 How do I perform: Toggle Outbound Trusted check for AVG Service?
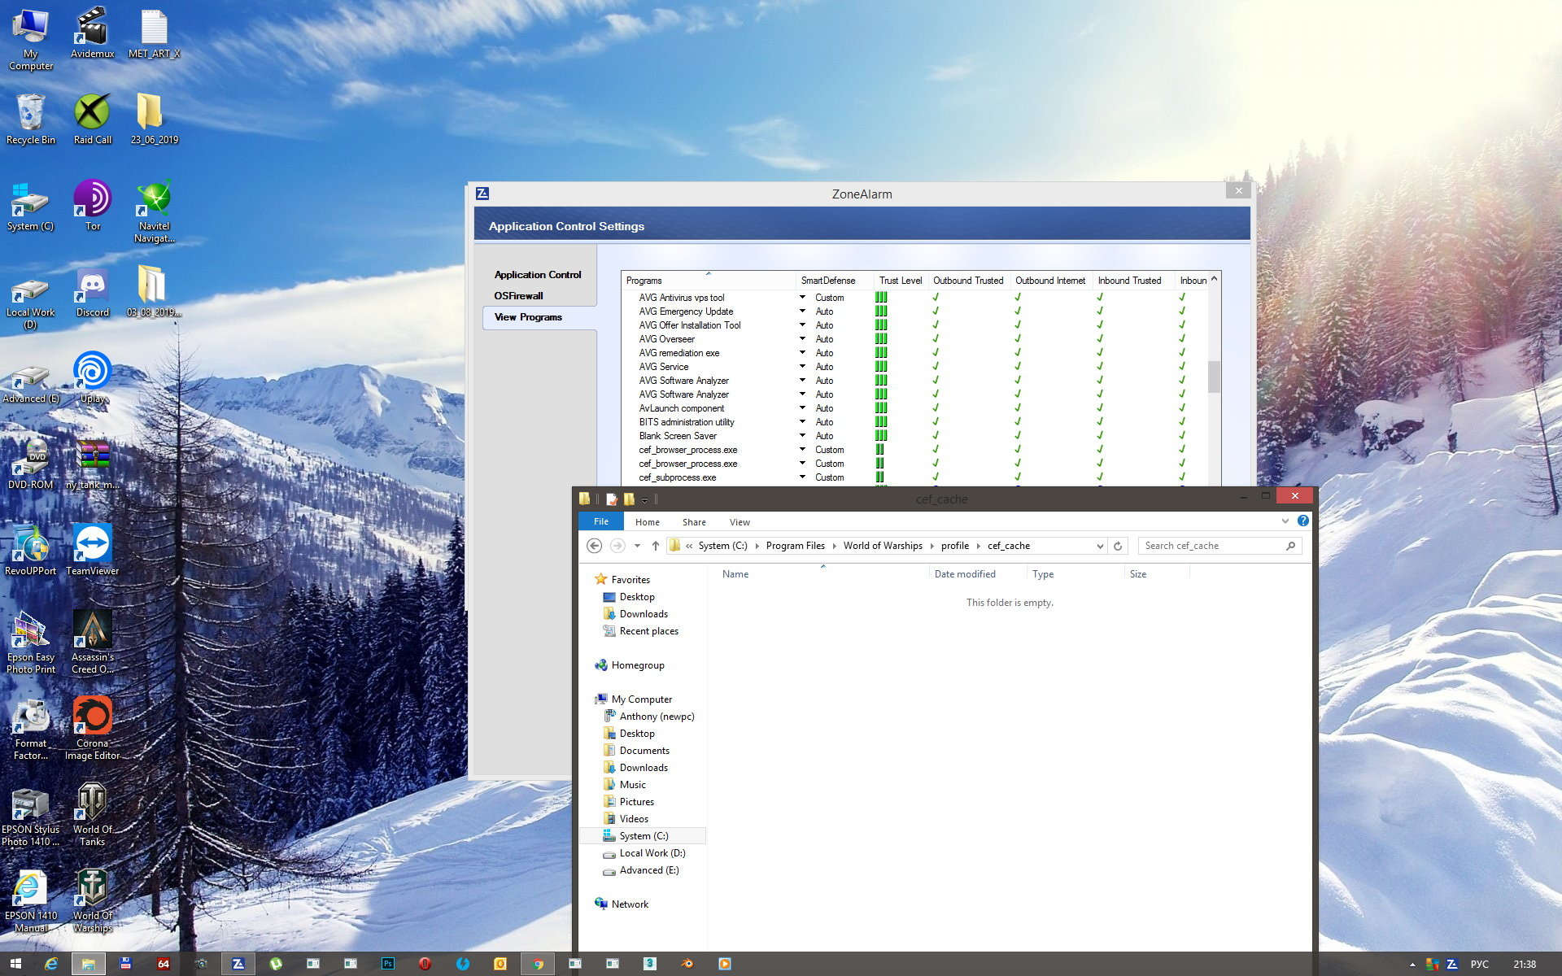pyautogui.click(x=936, y=367)
